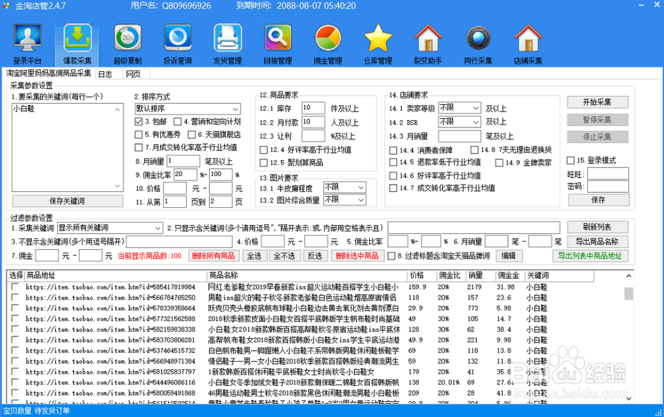The width and height of the screenshot is (664, 417).
Task: Check 12.4 好评率高于行业均值
Action: click(x=264, y=150)
